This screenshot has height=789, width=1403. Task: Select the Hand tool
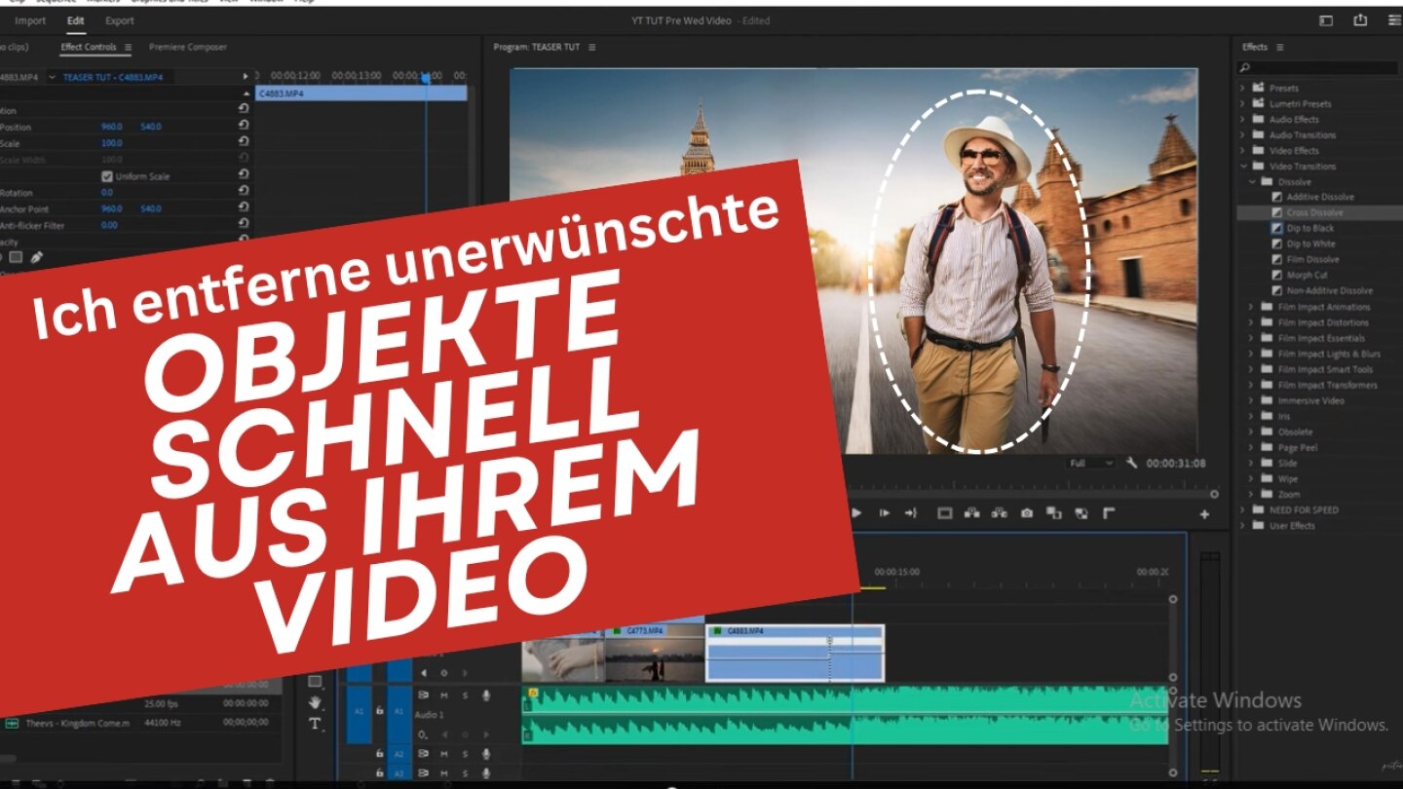[315, 702]
